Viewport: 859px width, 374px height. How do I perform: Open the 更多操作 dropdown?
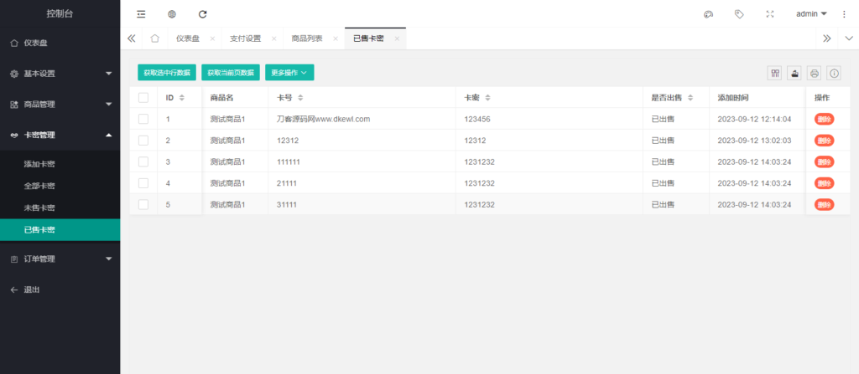pyautogui.click(x=290, y=74)
